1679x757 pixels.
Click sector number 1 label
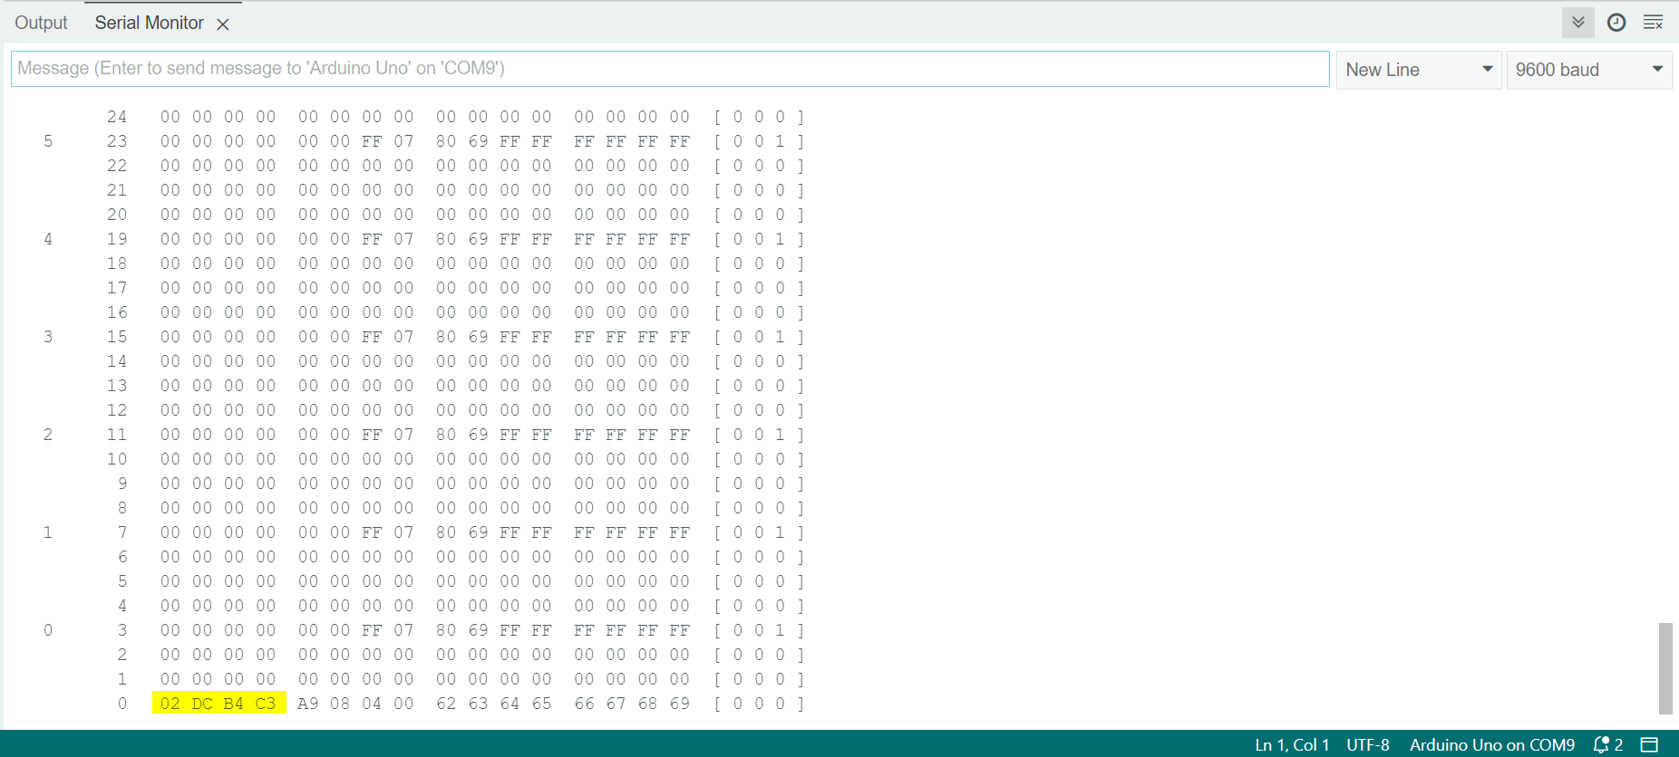coord(48,532)
